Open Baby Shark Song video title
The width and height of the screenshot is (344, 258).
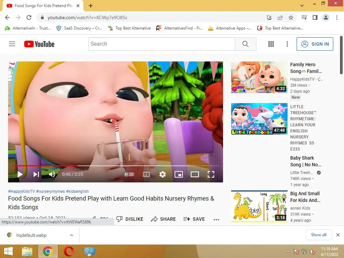305,161
